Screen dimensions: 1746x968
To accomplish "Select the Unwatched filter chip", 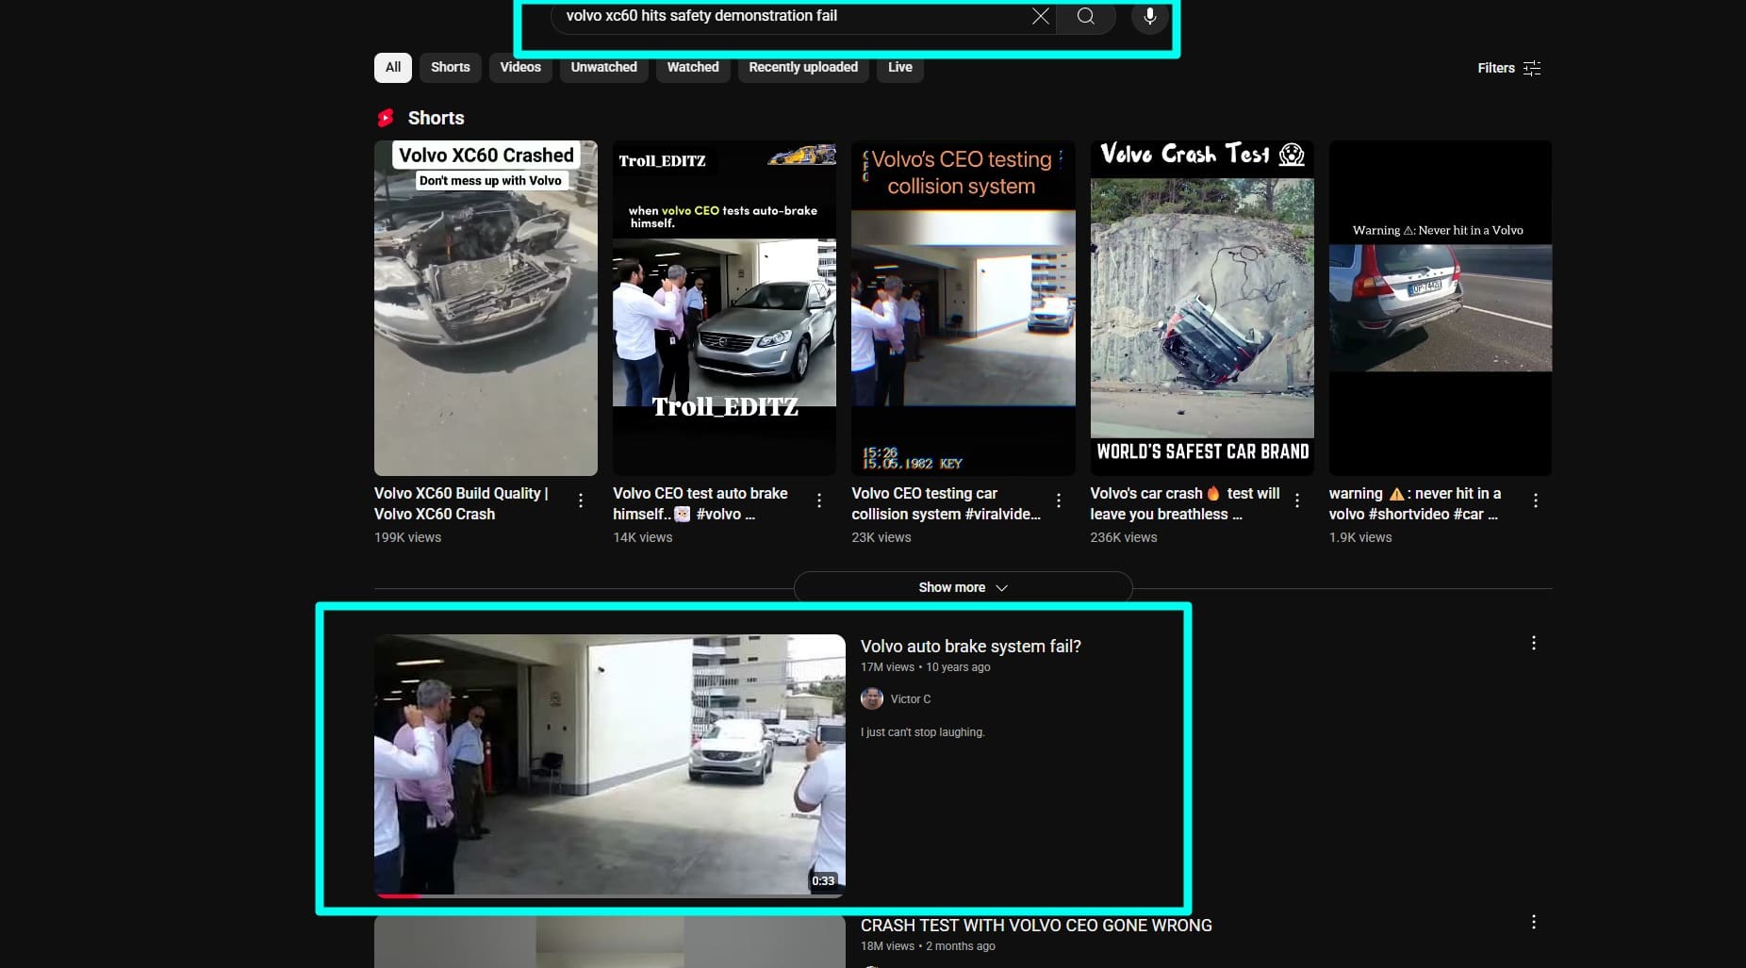I will 603,68.
